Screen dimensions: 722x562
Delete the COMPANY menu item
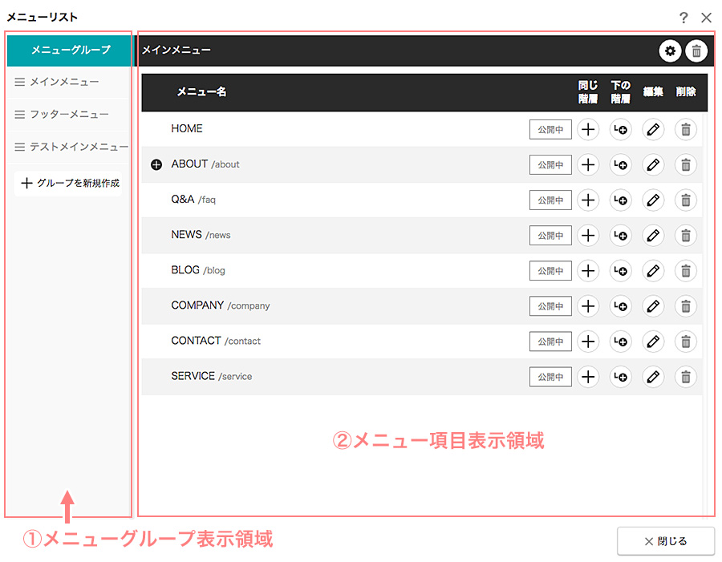point(686,306)
